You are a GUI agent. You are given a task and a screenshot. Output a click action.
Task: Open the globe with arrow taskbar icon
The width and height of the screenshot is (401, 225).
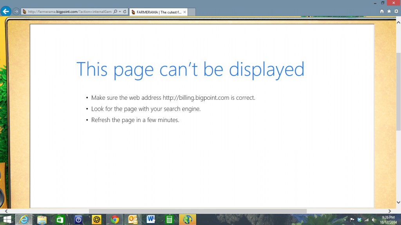click(x=188, y=220)
